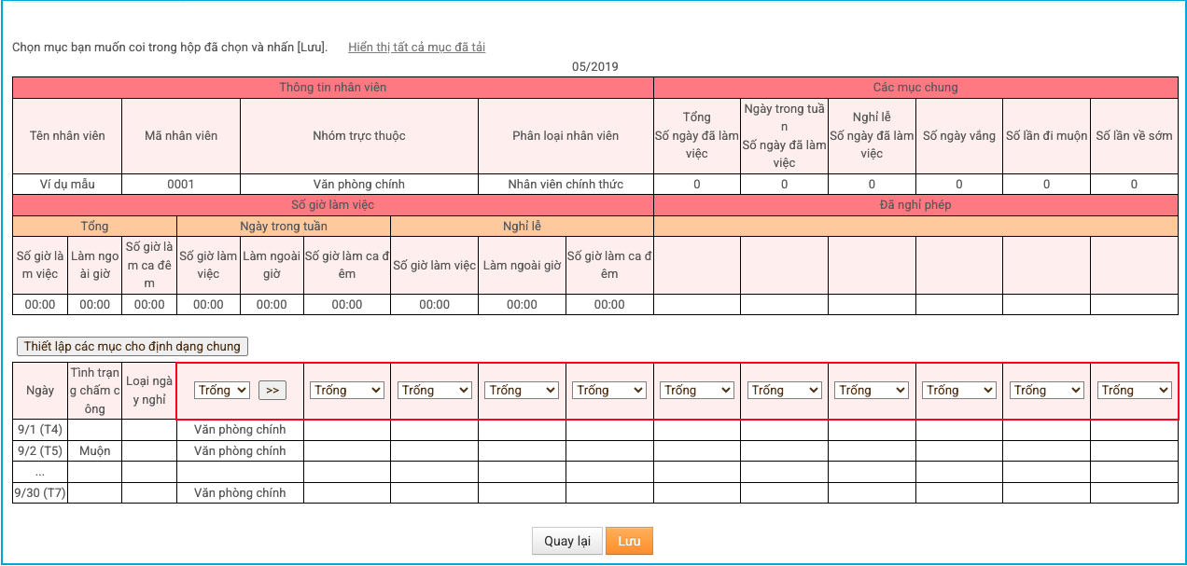Image resolution: width=1187 pixels, height=566 pixels.
Task: Click the >> copy-across button
Action: 272,391
